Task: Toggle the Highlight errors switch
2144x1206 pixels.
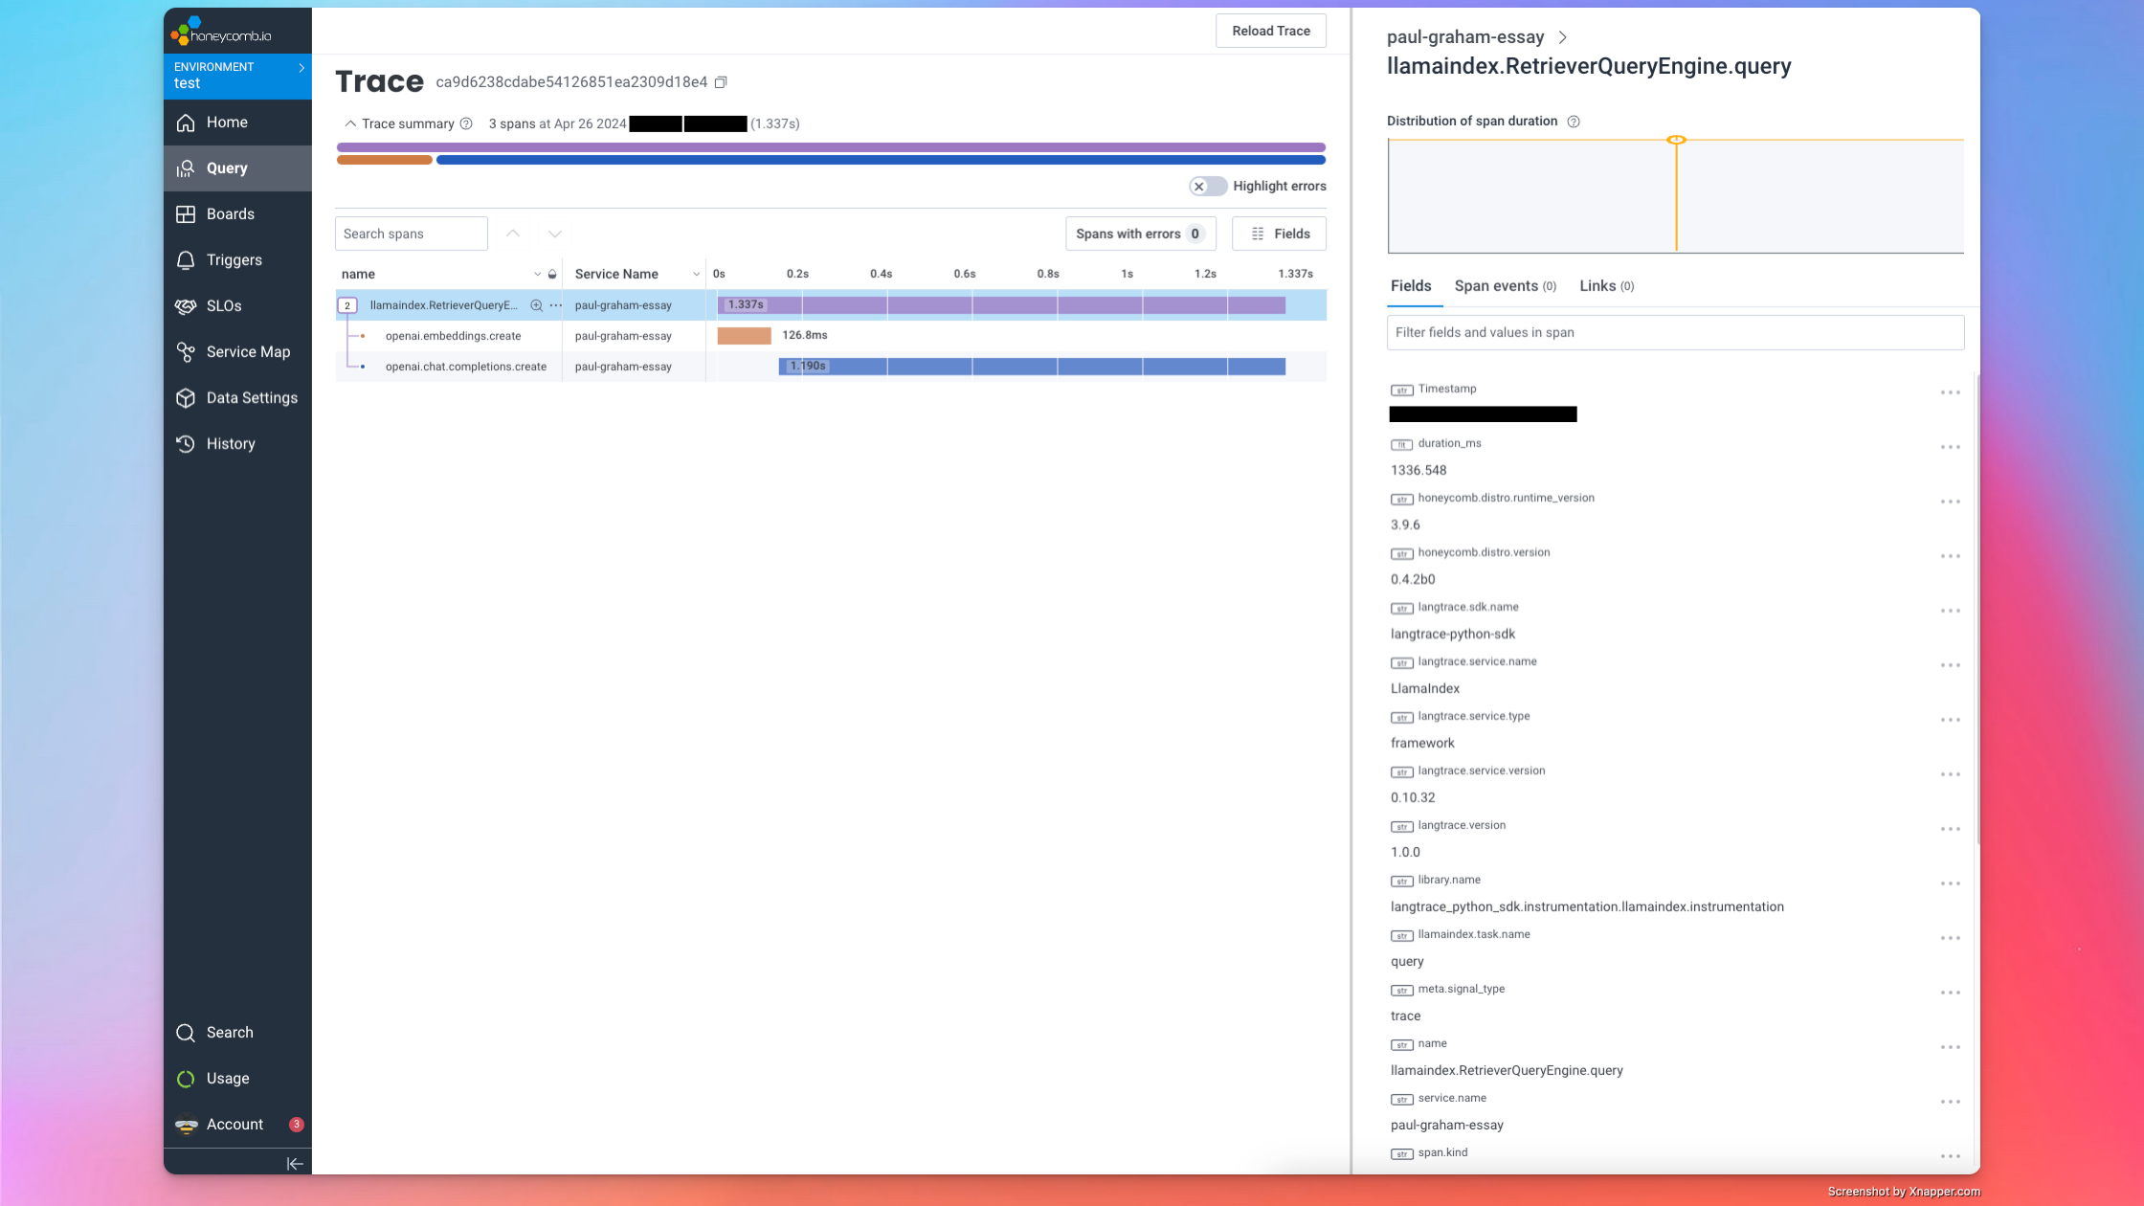Action: click(x=1207, y=187)
